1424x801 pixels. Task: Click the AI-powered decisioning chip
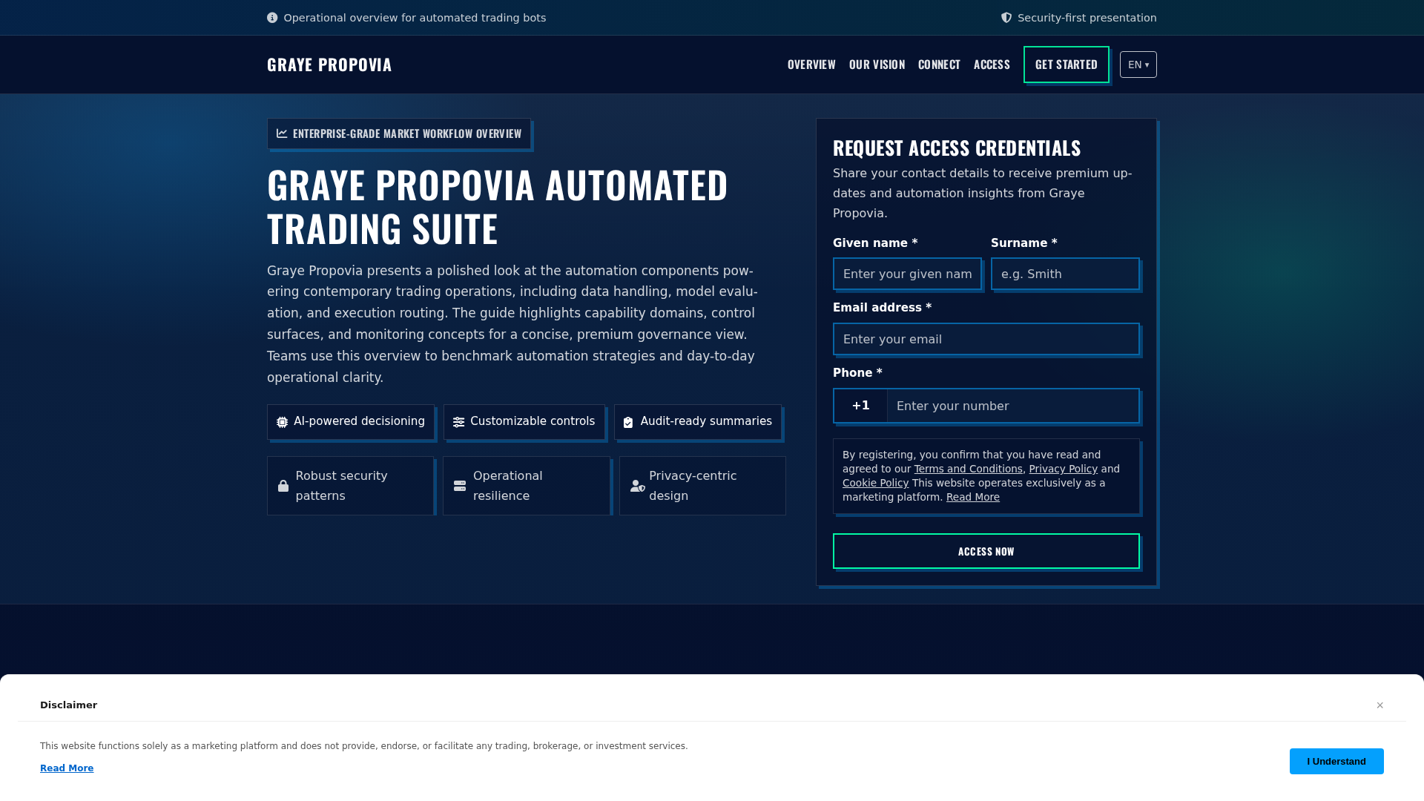coord(351,422)
